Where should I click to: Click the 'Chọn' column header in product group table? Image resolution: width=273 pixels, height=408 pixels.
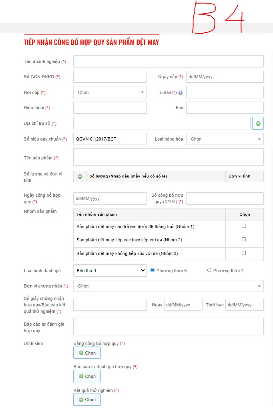245,214
